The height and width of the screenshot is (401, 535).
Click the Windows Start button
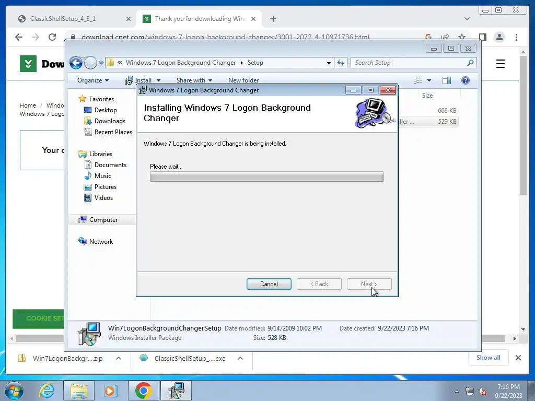click(x=14, y=391)
